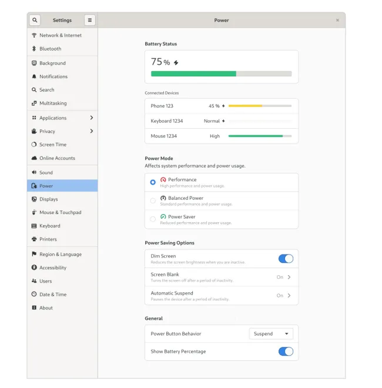Image resolution: width=382 pixels, height=388 pixels.
Task: Click the search icon in the Settings header
Action: [35, 20]
